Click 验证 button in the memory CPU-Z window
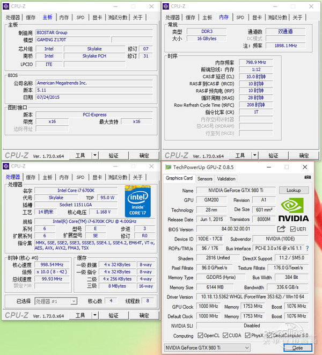Screen dimensions: 322x355 pyautogui.click(x=274, y=156)
